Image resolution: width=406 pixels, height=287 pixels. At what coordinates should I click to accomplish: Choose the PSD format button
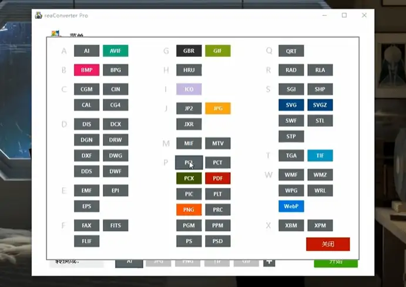point(217,241)
